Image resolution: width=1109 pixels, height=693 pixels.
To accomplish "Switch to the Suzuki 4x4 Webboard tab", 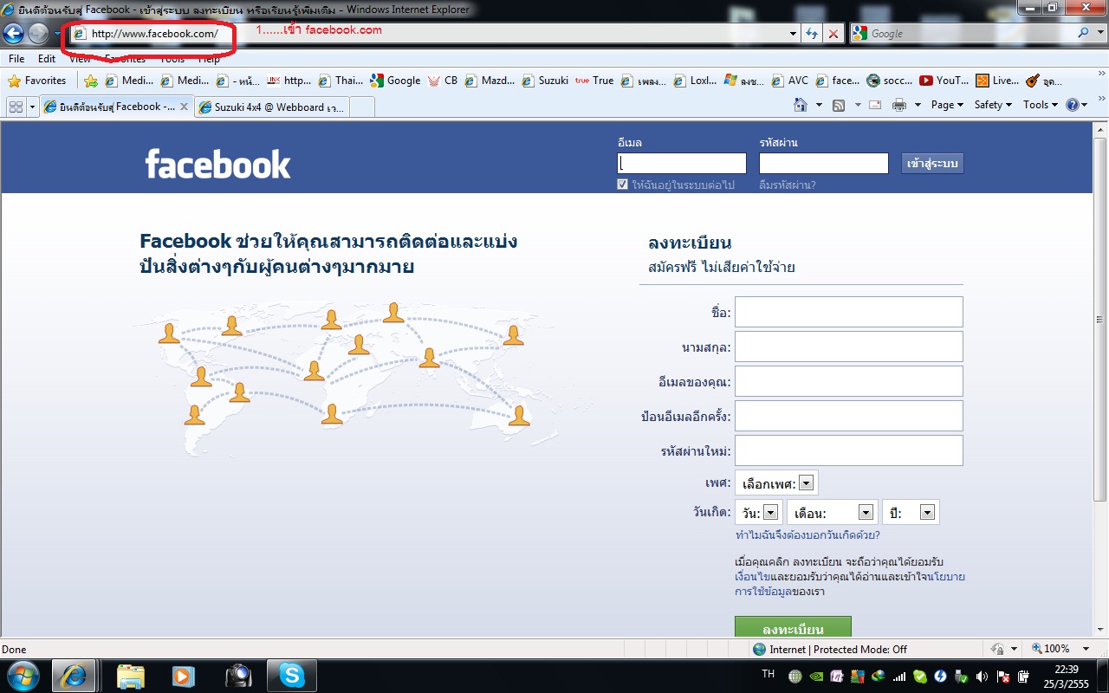I will click(270, 107).
